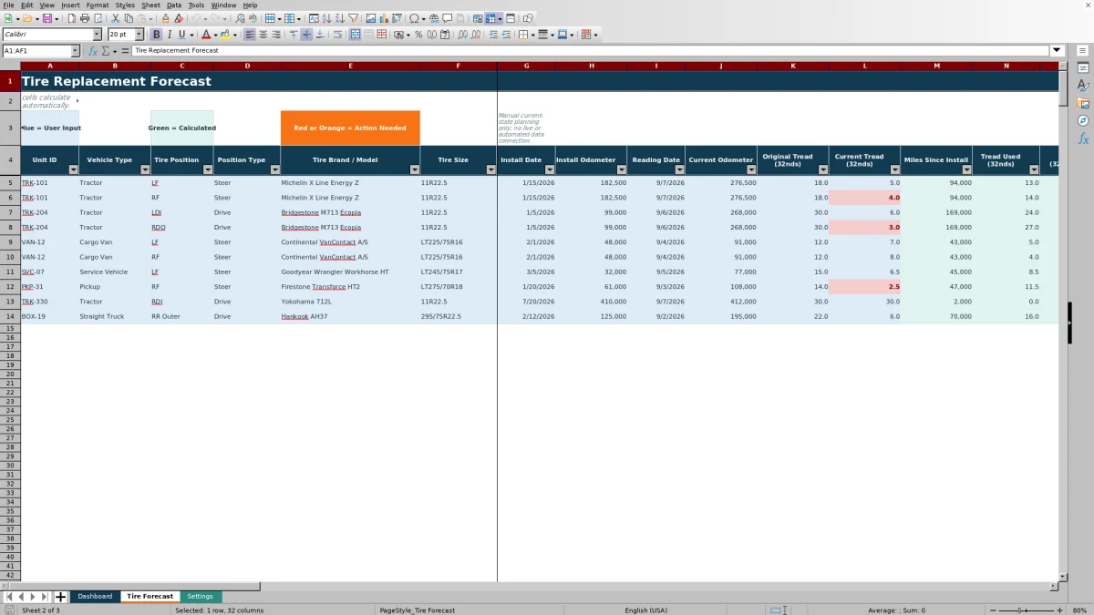Expand the Name Box dropdown arrow
Screen dimensions: 1094x615
(75, 51)
